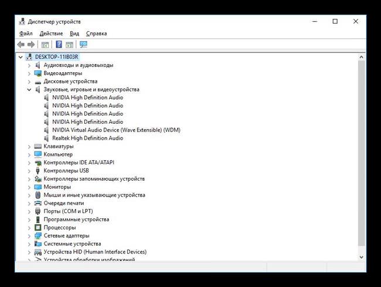Collapse the DESKTOP-11IB03R root node

click(21, 57)
